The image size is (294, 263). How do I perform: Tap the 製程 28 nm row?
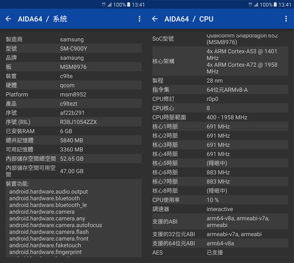[220, 81]
